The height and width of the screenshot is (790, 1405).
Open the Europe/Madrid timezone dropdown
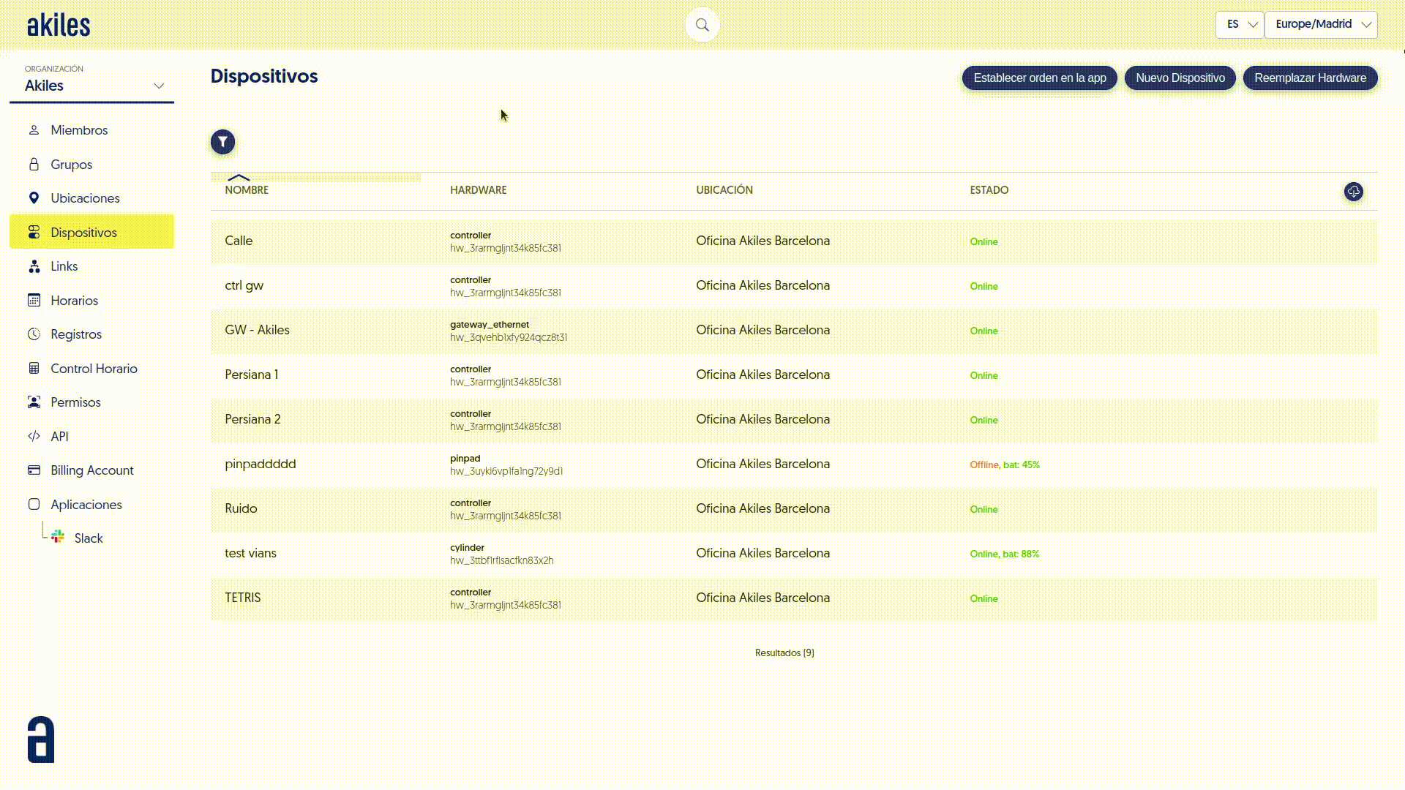click(x=1321, y=24)
